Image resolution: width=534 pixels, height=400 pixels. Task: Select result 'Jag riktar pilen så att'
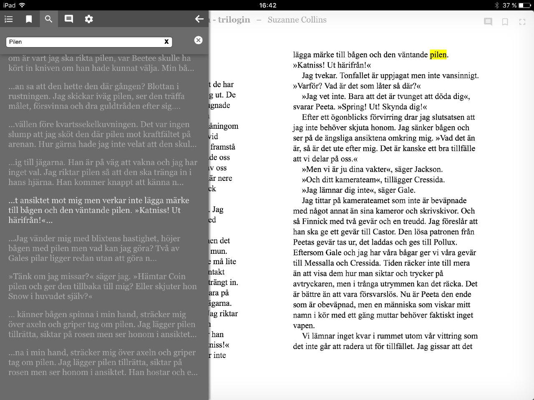tap(100, 172)
